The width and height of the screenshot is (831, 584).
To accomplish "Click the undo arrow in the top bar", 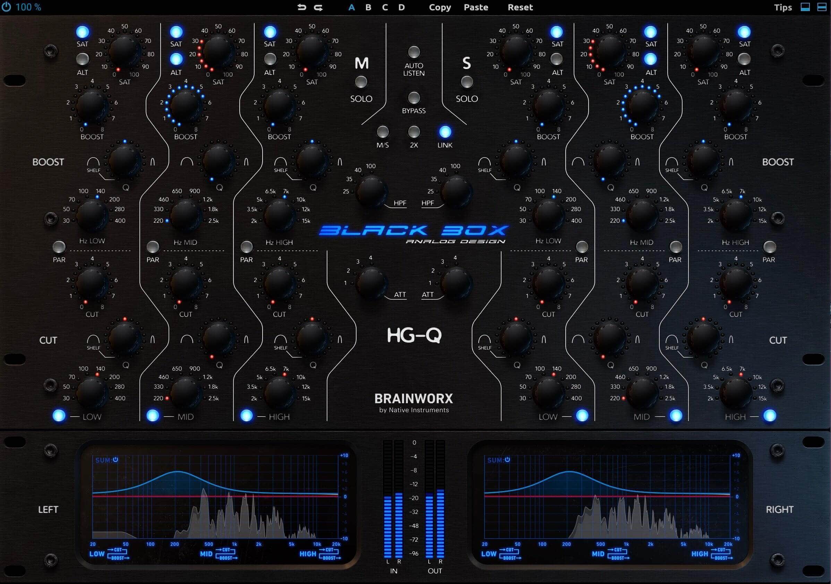I will click(301, 7).
